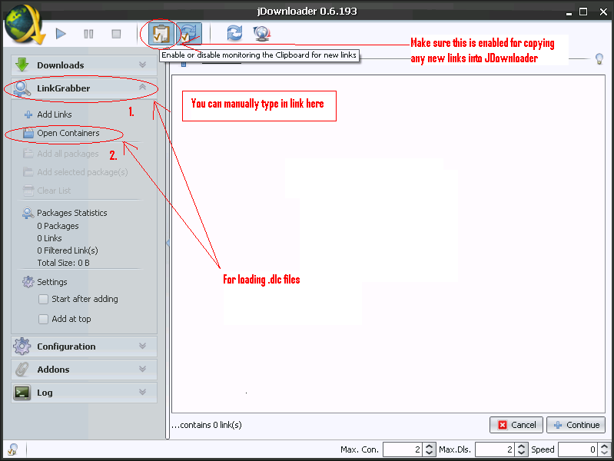Decrease Max.Dls. with down arrow
Viewport: 614px width, 461px height.
[x=521, y=453]
